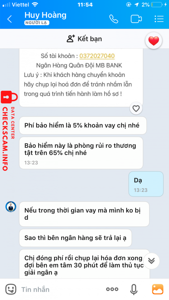
Task: Open Huy Hoàng's sender avatar
Action: click(11, 207)
